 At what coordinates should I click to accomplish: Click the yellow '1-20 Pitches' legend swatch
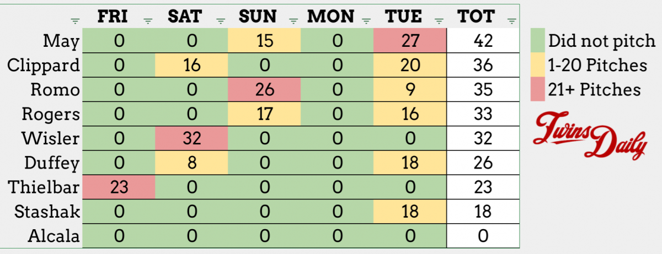(538, 66)
